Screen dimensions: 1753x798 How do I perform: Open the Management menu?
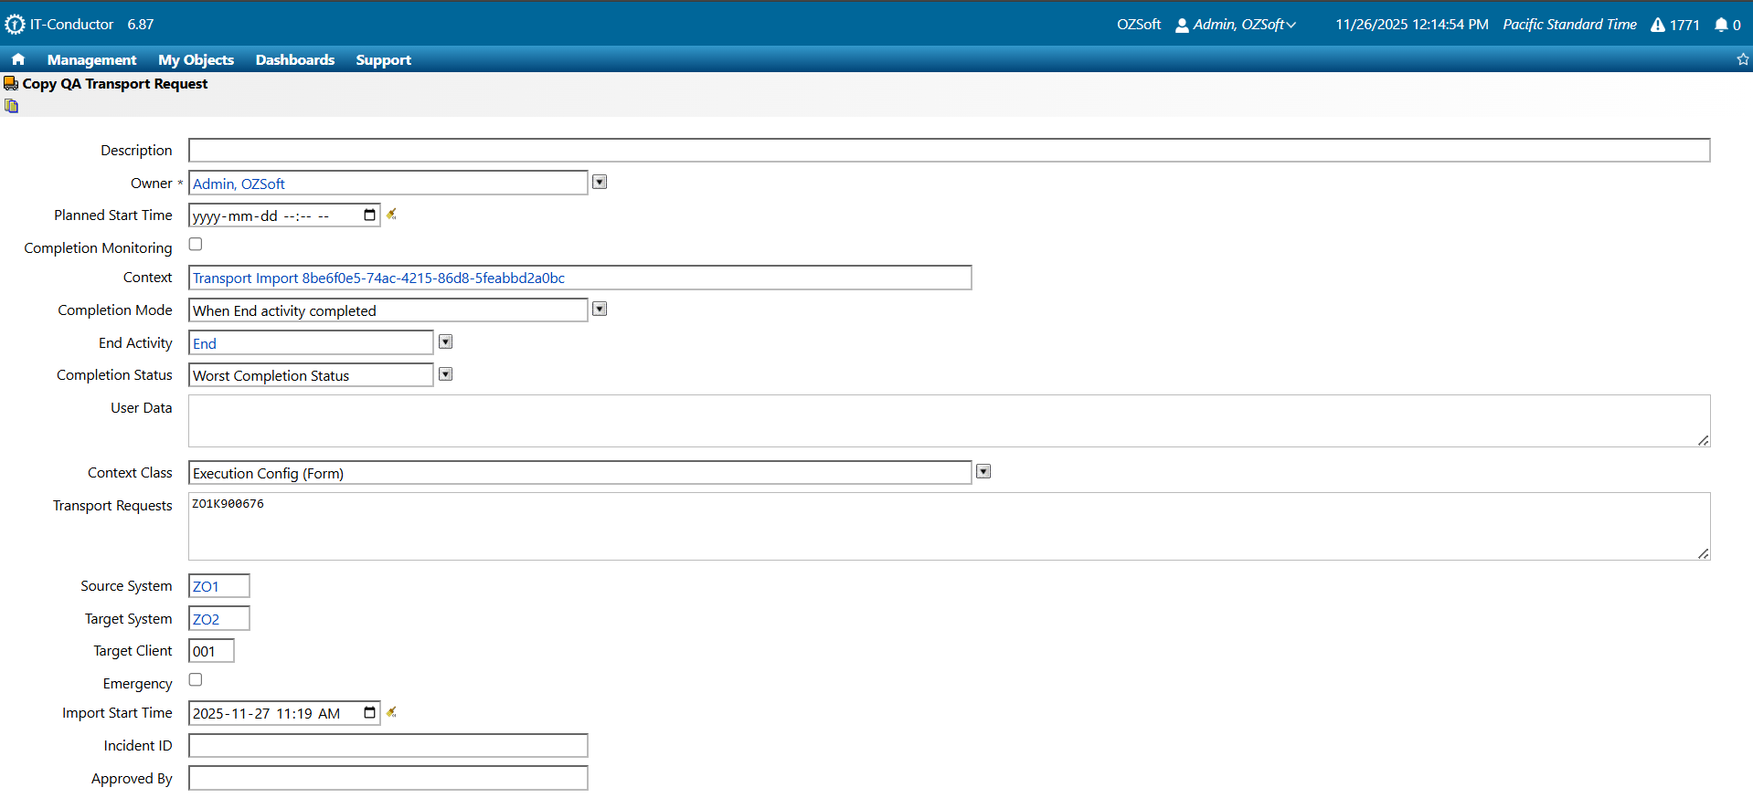tap(91, 59)
